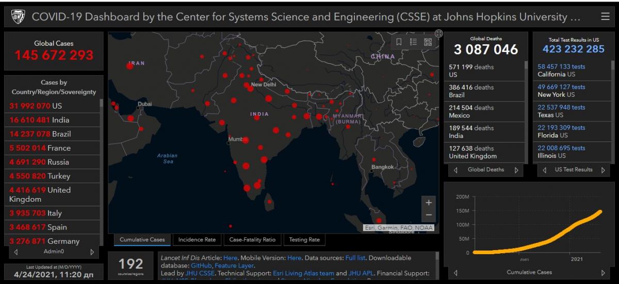Open the JHU CSSE link
Image resolution: width=619 pixels, height=284 pixels.
200,273
